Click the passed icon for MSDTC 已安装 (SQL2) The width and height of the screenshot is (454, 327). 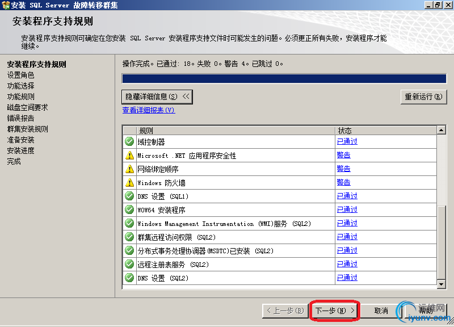click(x=129, y=250)
